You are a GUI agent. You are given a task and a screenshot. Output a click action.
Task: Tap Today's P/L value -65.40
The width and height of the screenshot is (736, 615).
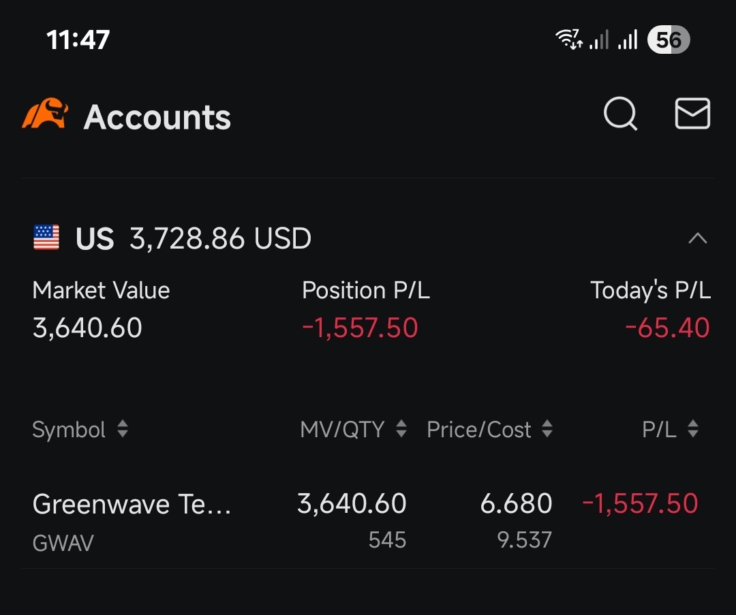pyautogui.click(x=667, y=328)
